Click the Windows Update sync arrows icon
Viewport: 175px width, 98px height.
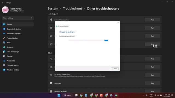pos(51,44)
